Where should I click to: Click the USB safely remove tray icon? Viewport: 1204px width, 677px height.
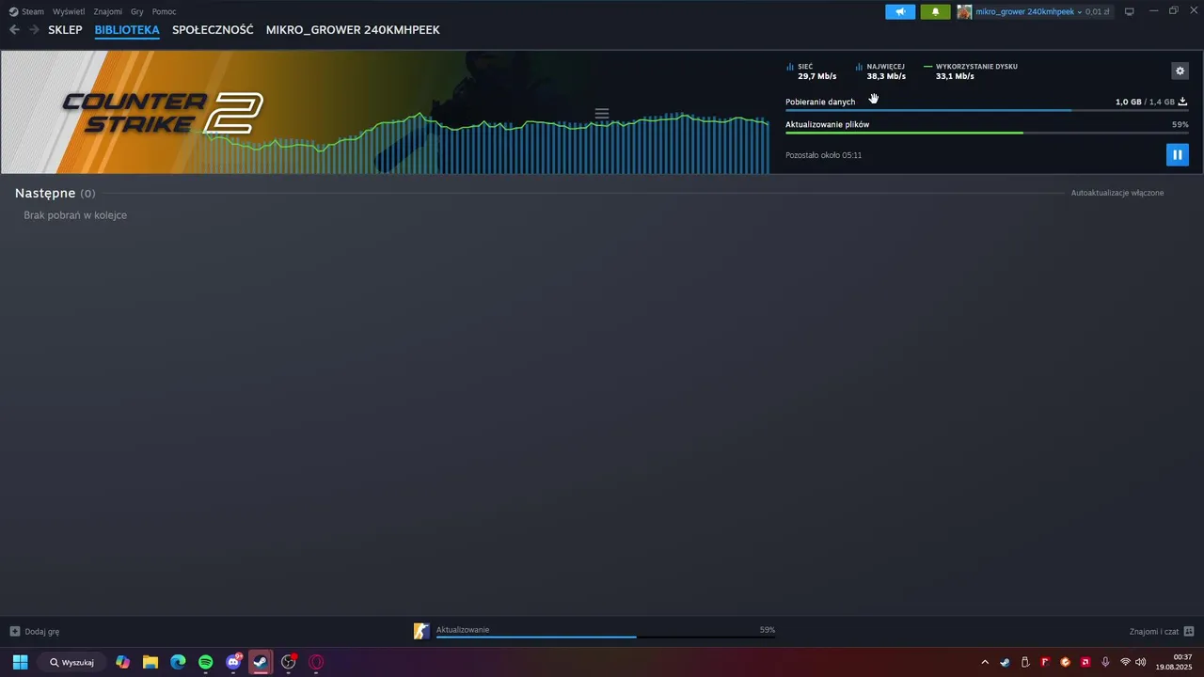coord(1025,662)
